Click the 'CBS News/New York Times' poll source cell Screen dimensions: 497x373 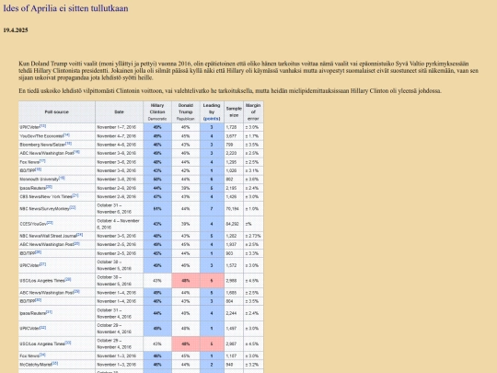[57, 196]
